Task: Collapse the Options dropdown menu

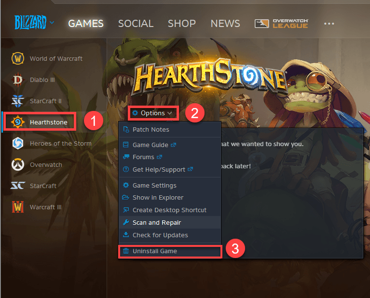Action: (152, 113)
